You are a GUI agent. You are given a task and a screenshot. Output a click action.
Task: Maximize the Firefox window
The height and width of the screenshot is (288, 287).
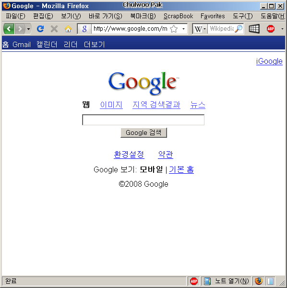(271, 6)
